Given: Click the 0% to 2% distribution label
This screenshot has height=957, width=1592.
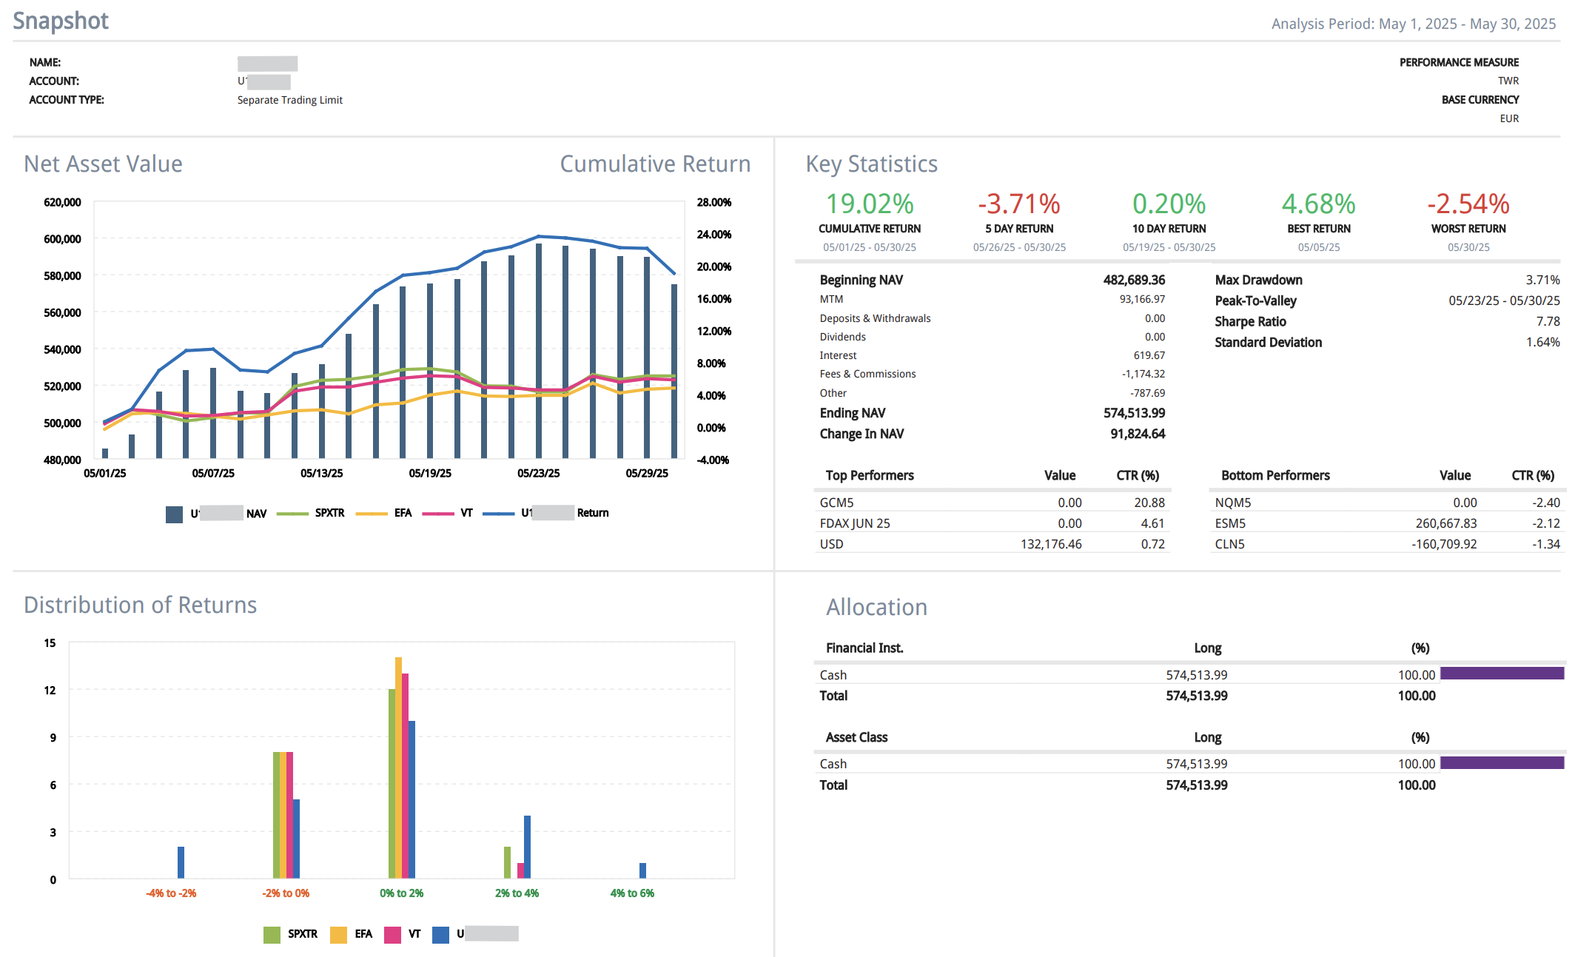Looking at the screenshot, I should point(401,893).
